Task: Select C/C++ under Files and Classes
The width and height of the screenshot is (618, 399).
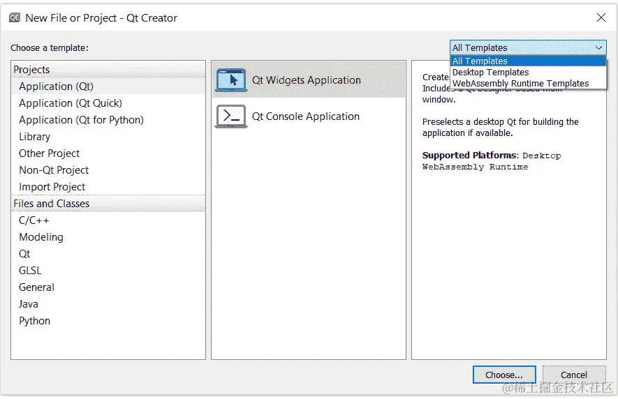Action: [x=108, y=220]
